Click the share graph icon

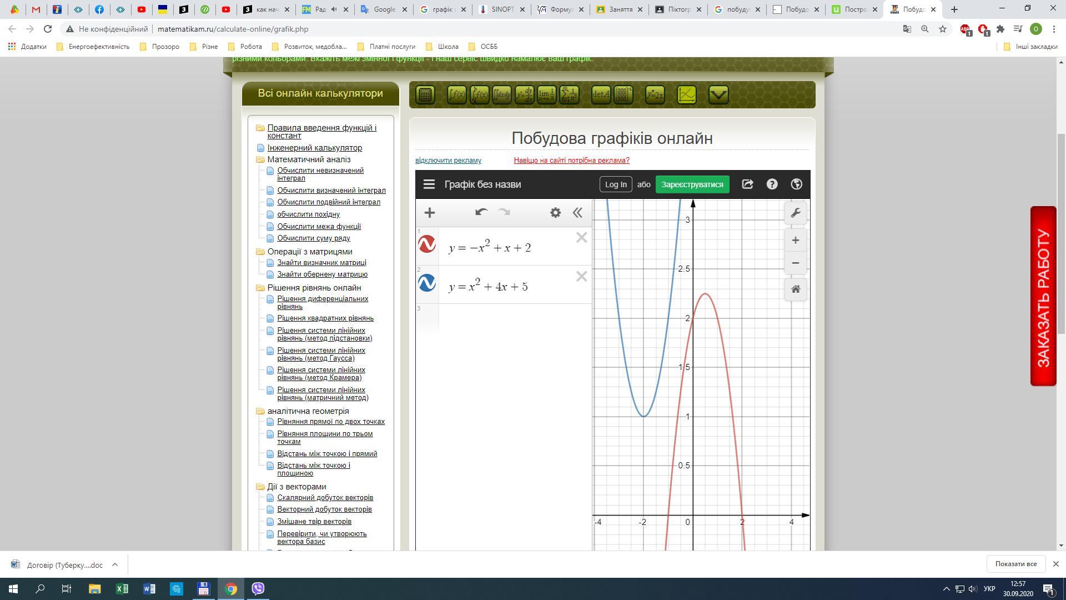pyautogui.click(x=747, y=184)
